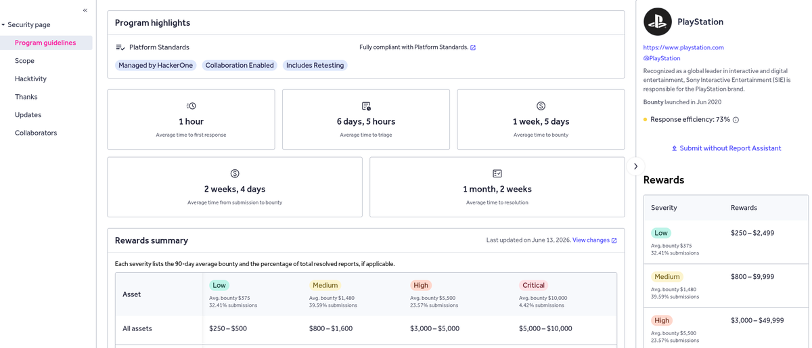Select the $800 – $9,999 reward range
The height and width of the screenshot is (348, 812).
tap(752, 277)
